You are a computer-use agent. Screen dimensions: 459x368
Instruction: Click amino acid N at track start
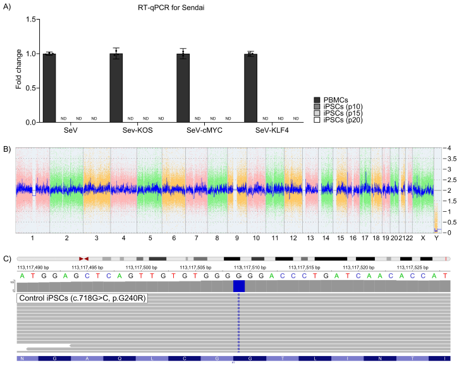pos(23,359)
